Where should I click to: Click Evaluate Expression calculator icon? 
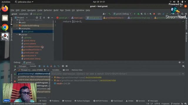[x=63, y=66]
